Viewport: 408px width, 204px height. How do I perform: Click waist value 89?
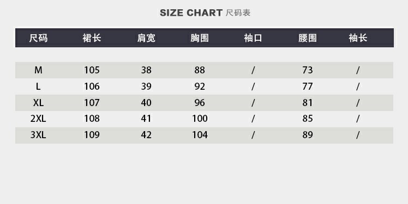coord(308,135)
